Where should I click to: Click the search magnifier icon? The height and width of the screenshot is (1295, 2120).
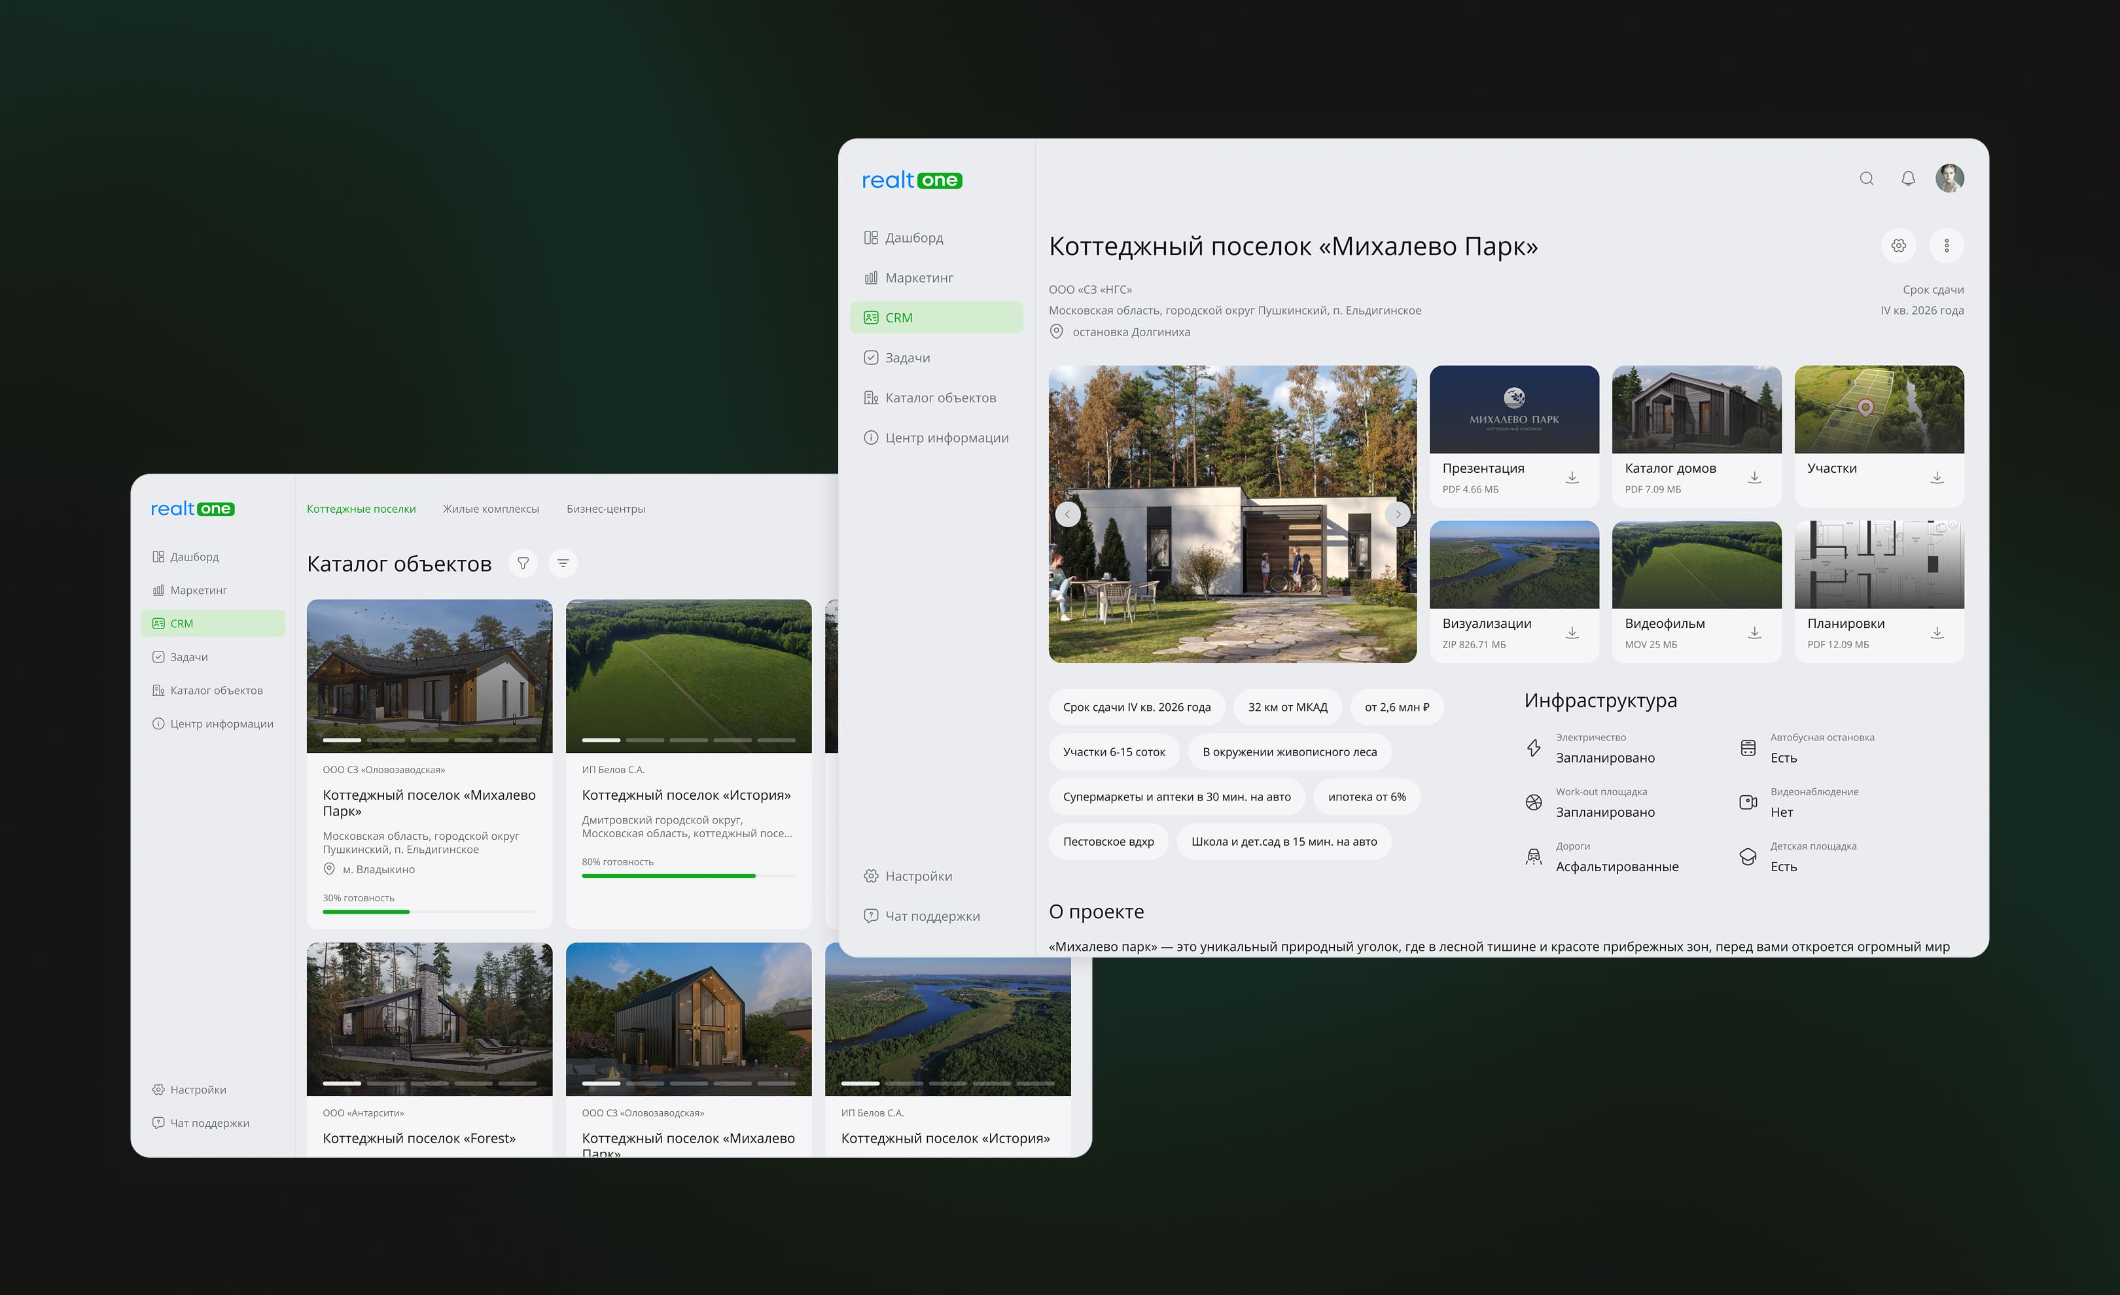click(x=1865, y=179)
